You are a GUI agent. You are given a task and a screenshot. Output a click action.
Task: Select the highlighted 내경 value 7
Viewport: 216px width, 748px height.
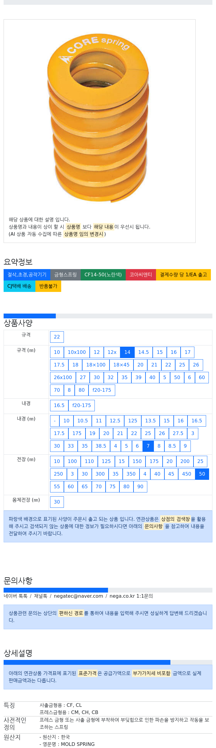click(x=148, y=446)
